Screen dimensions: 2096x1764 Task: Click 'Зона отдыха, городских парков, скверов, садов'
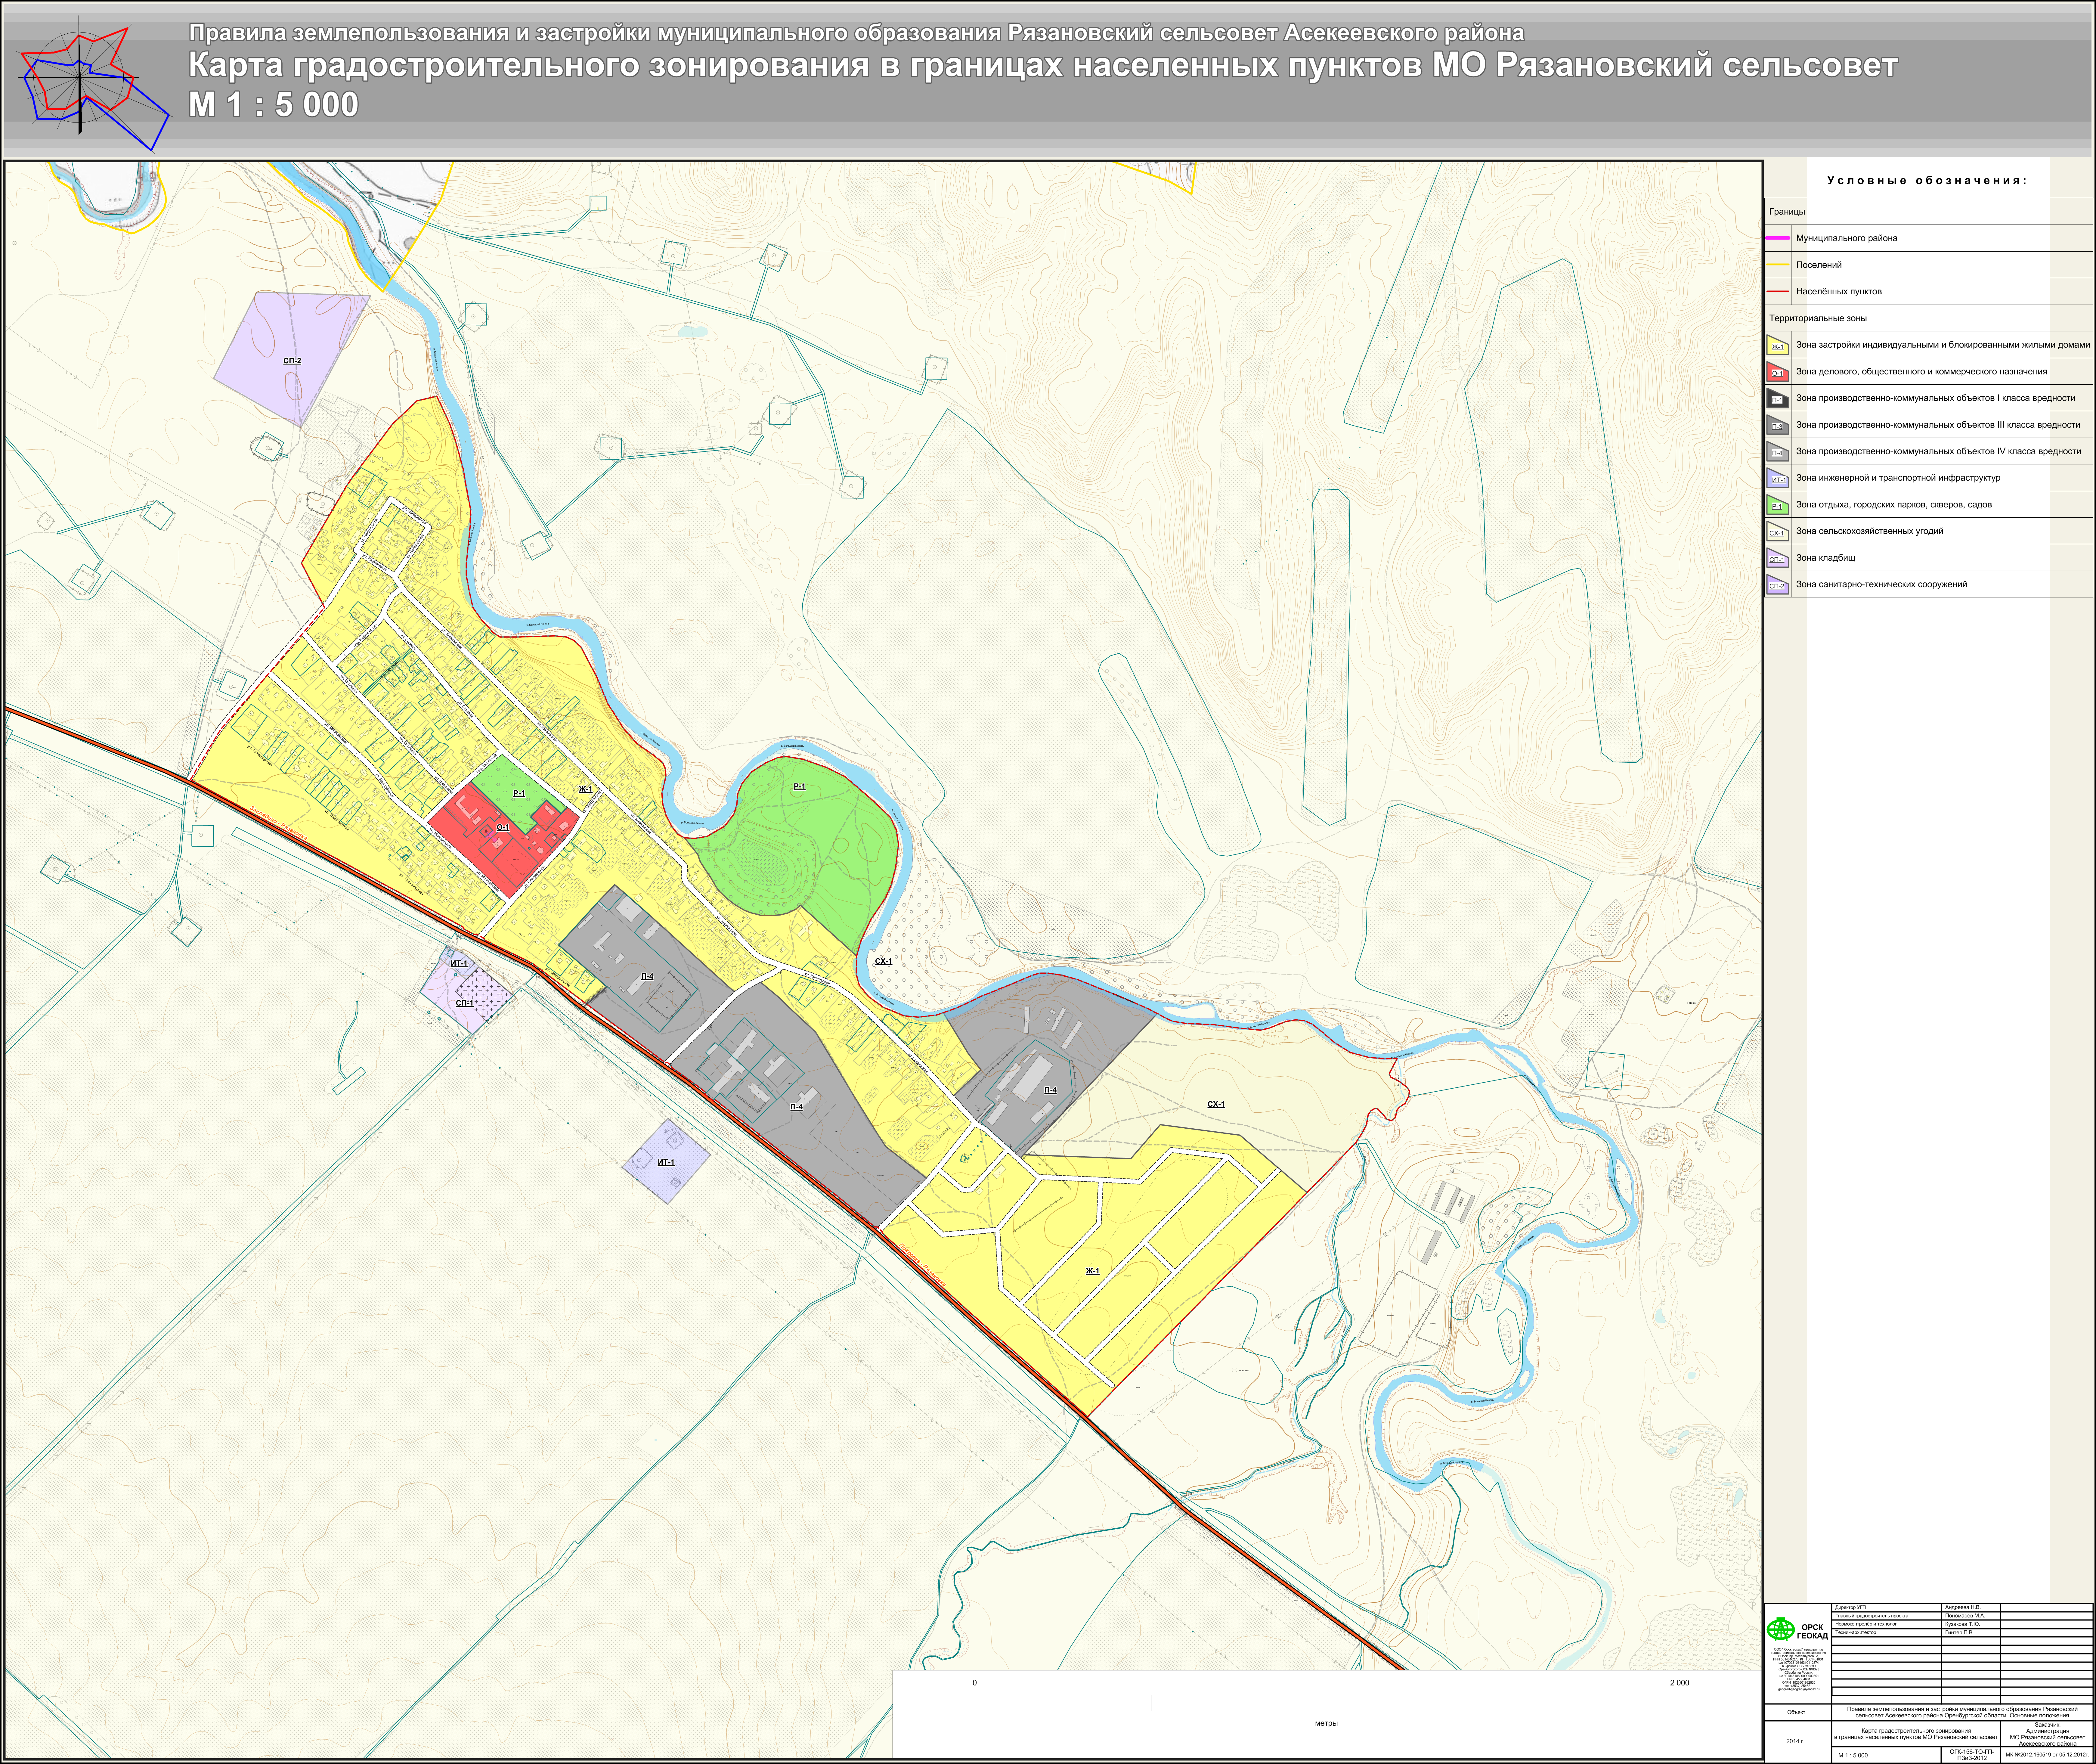(x=1894, y=505)
